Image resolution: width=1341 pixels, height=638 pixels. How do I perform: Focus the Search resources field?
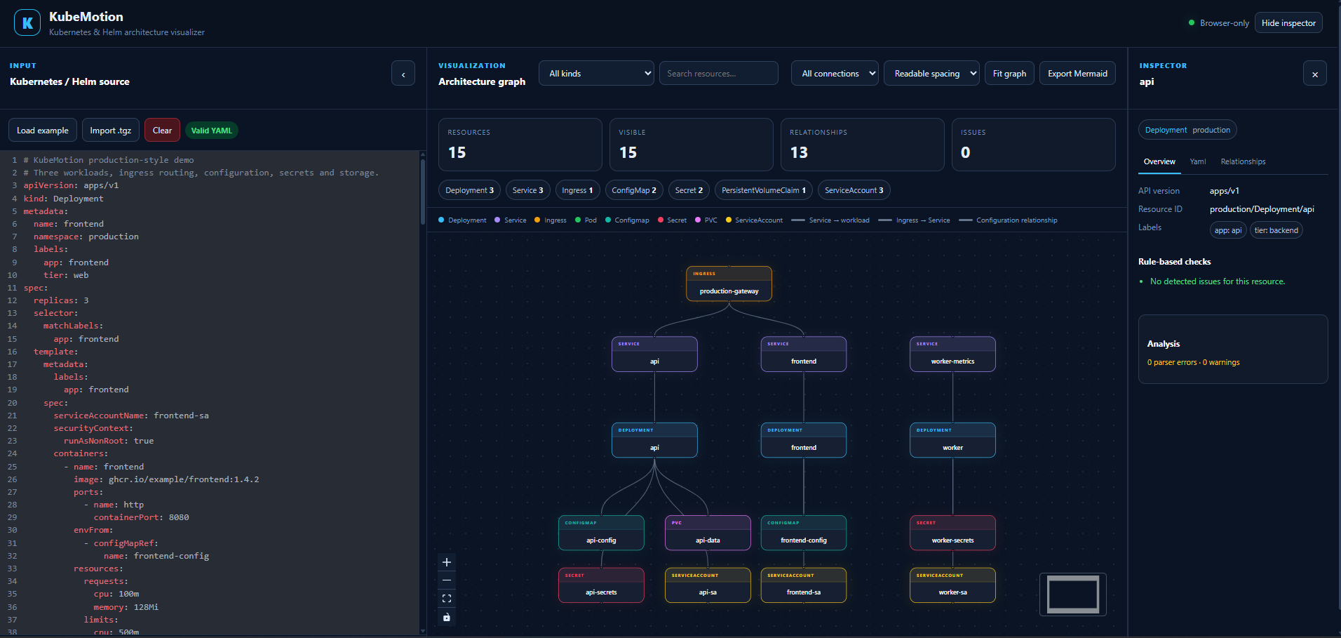[x=719, y=73]
